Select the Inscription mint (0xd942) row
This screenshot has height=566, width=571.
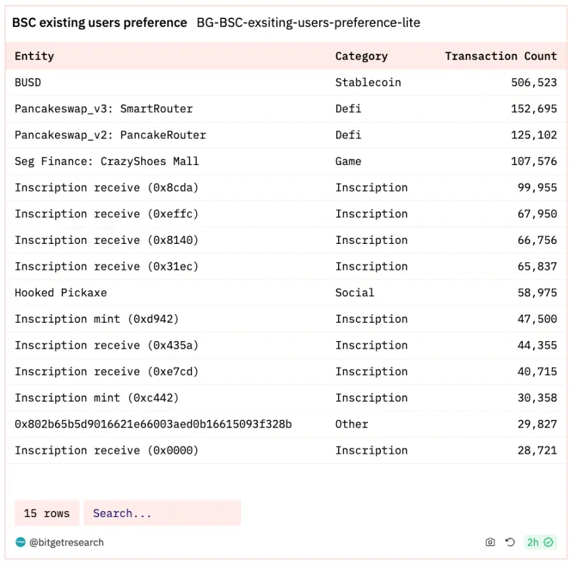click(x=286, y=319)
